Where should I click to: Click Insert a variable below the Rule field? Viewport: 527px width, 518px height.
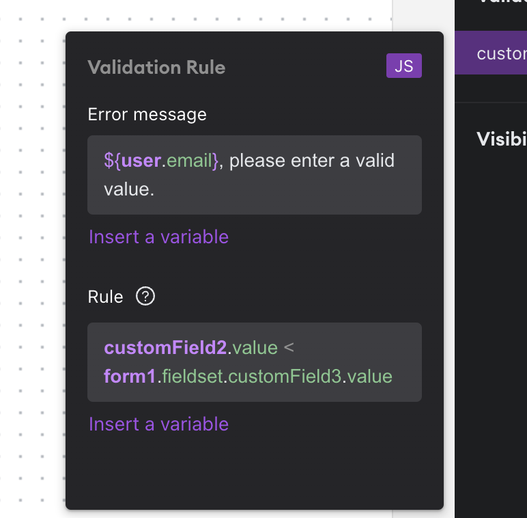pyautogui.click(x=158, y=424)
